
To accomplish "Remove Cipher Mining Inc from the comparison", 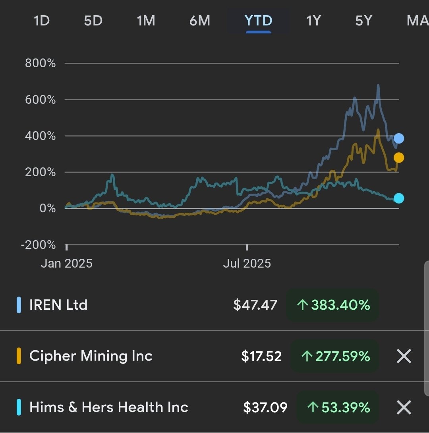I will tap(404, 356).
